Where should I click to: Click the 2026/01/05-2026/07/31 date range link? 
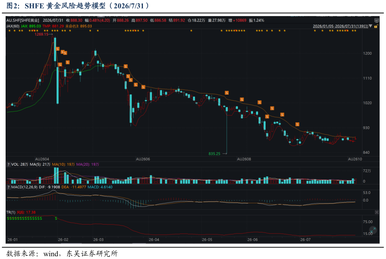point(340,26)
